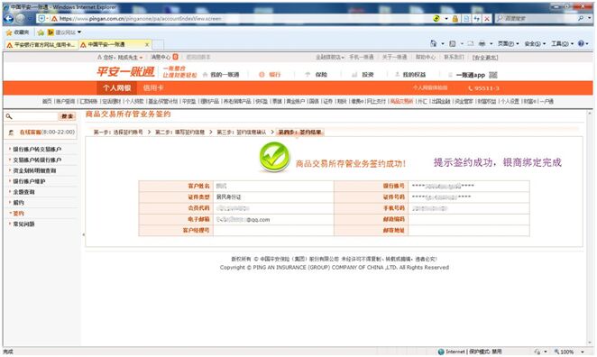597x357 pixels.
Task: Click the IE Back navigation button
Action: 8,18
